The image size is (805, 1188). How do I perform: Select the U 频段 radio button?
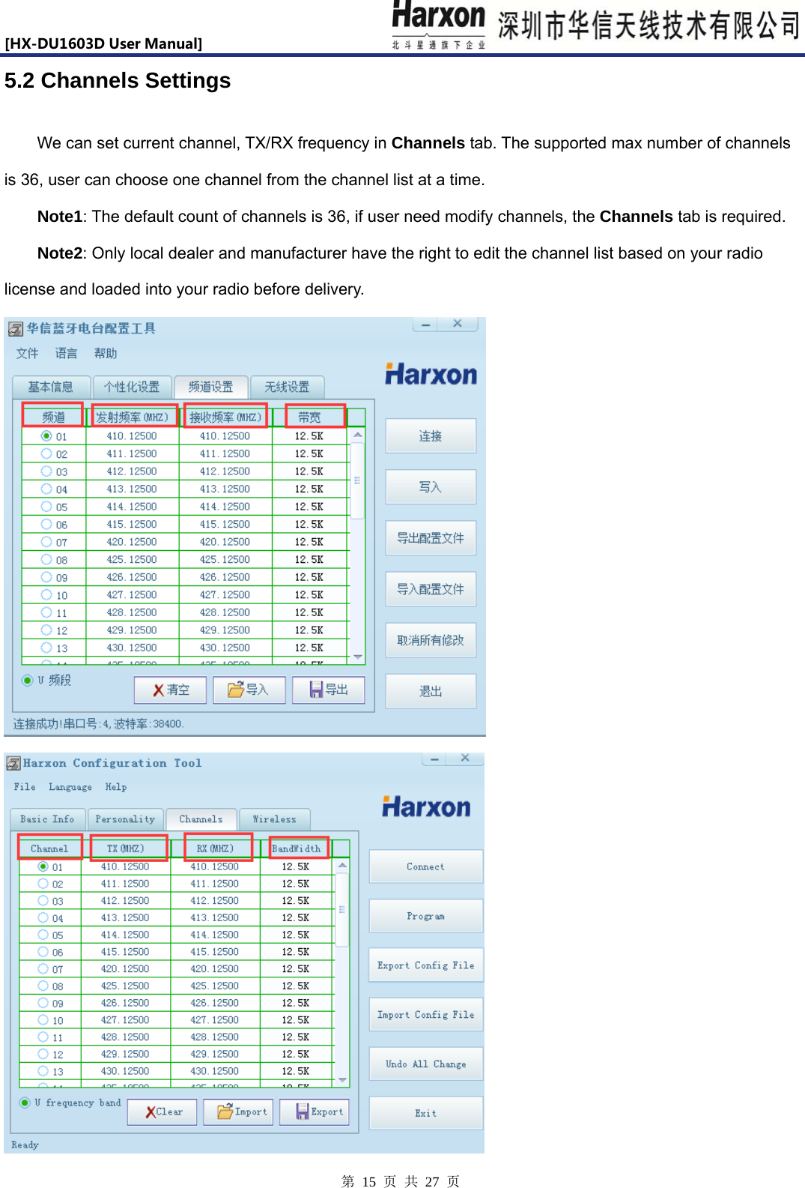tap(28, 681)
